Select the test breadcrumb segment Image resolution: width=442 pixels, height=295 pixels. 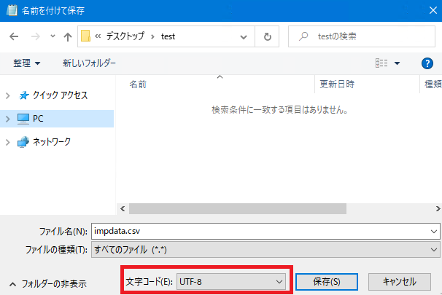point(168,36)
